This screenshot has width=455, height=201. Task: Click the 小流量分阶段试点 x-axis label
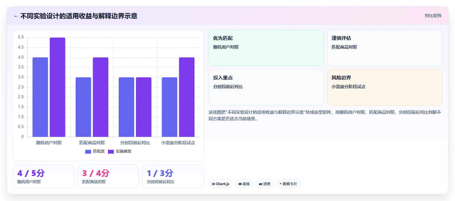pyautogui.click(x=178, y=143)
